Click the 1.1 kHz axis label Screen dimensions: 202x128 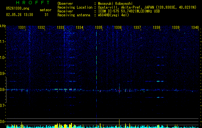click(3, 42)
